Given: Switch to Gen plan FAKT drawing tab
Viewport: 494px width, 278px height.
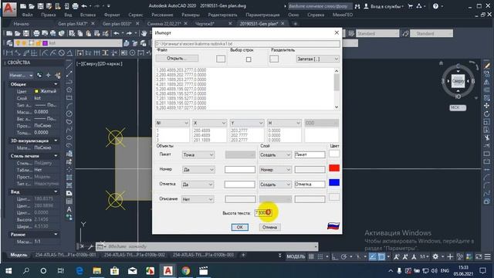Looking at the screenshot, I should pos(73,24).
